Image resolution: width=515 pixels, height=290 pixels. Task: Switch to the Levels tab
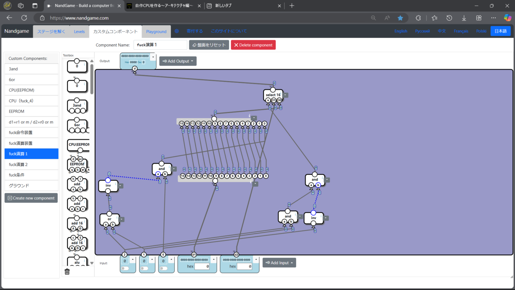click(79, 31)
